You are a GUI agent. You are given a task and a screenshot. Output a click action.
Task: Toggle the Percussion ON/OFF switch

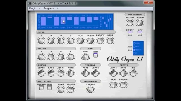tap(130, 34)
